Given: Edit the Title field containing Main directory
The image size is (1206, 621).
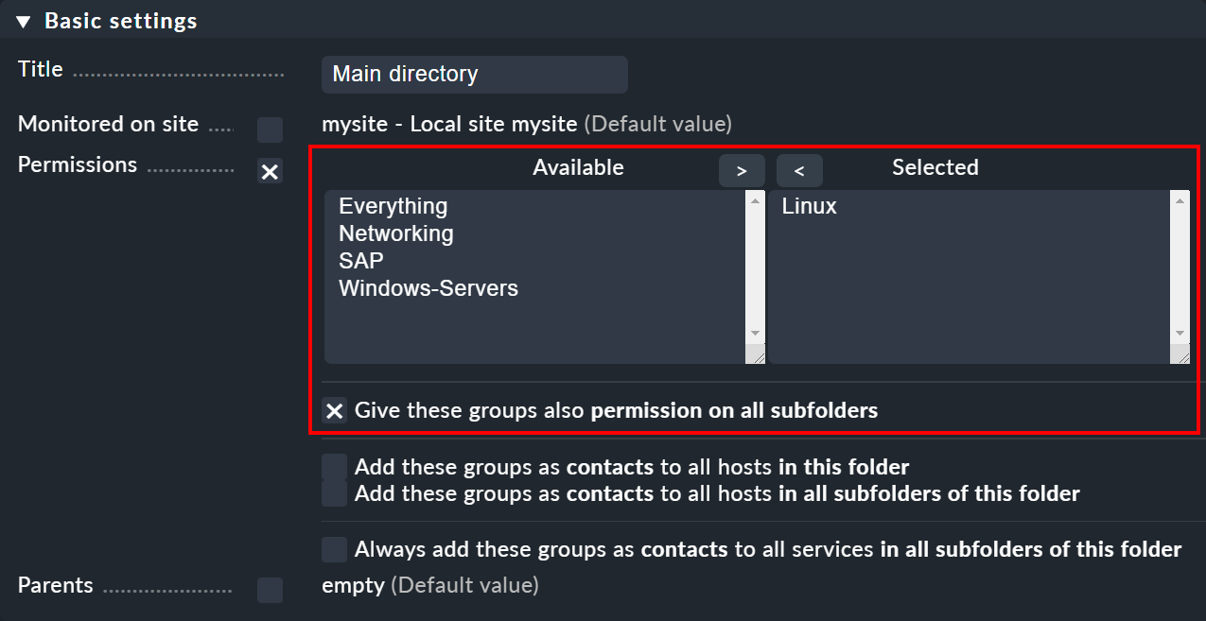Looking at the screenshot, I should click(x=475, y=75).
